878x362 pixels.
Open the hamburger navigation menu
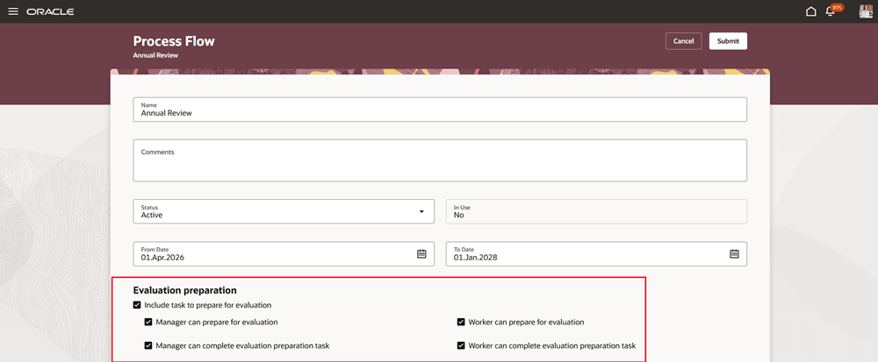[x=13, y=11]
